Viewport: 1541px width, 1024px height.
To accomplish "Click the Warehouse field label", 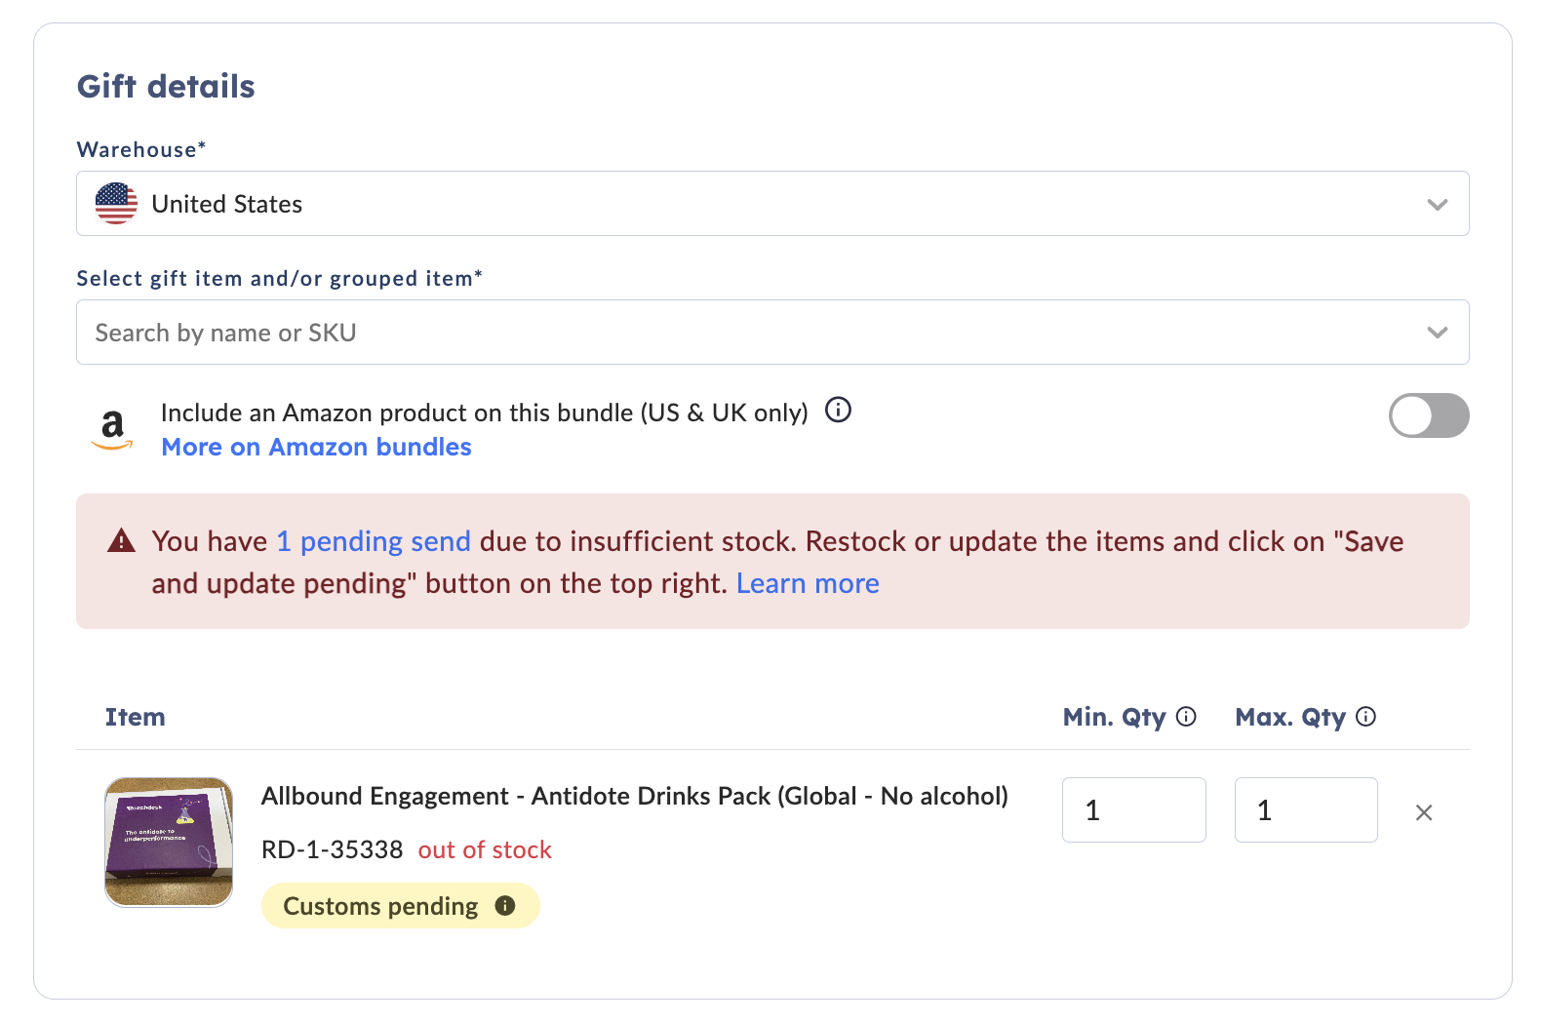I will point(141,149).
